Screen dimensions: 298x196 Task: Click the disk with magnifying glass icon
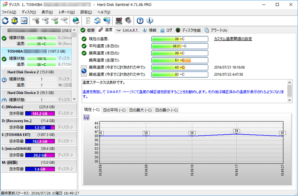[x=64, y=20]
